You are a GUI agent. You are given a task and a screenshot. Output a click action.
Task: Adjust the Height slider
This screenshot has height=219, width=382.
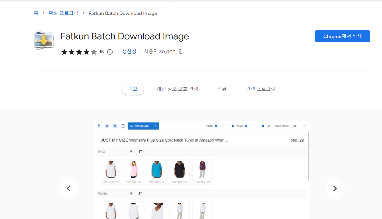click(x=254, y=126)
